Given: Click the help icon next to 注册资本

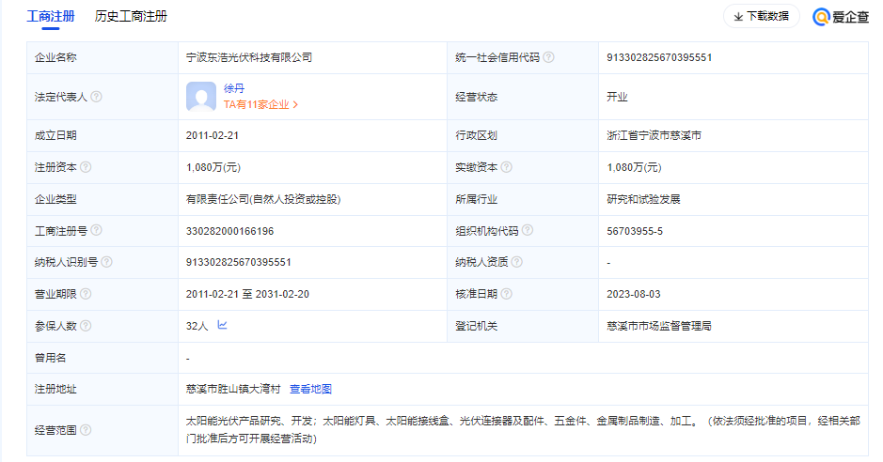Looking at the screenshot, I should click(x=86, y=167).
